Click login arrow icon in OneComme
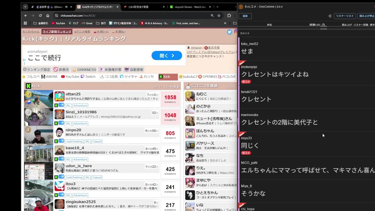 tap(330, 16)
